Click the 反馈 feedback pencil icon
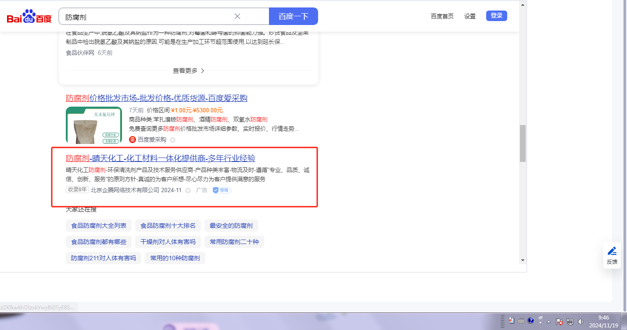 (x=612, y=251)
